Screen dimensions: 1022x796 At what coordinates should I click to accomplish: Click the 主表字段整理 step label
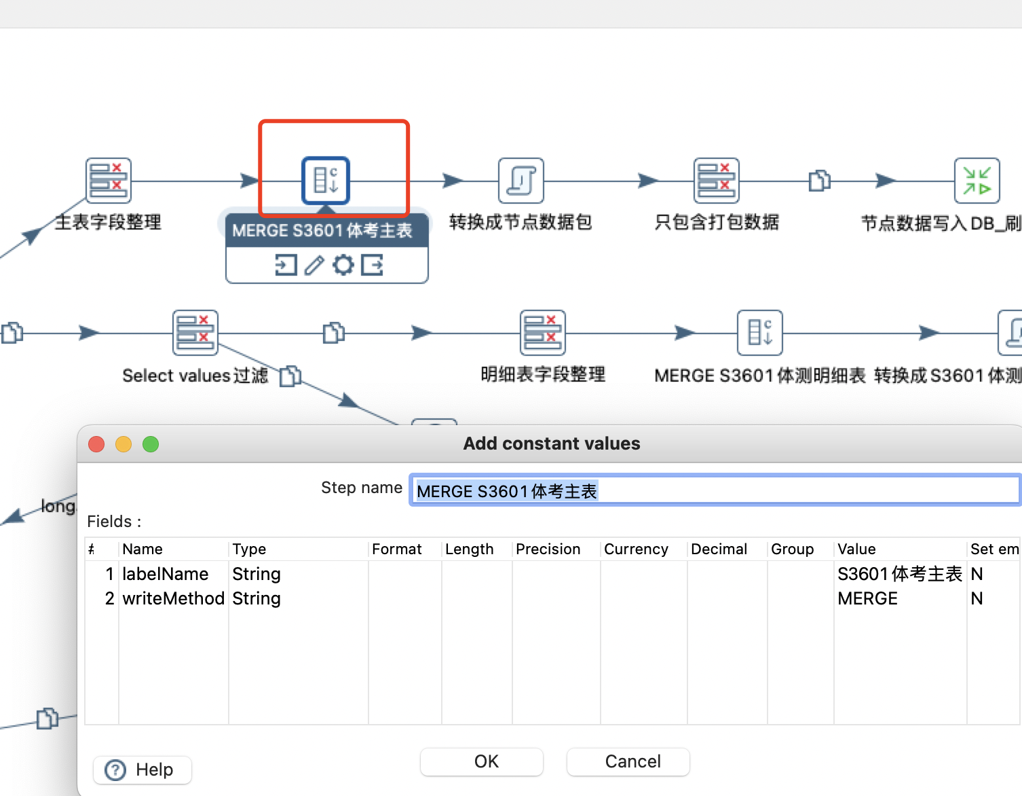[108, 222]
